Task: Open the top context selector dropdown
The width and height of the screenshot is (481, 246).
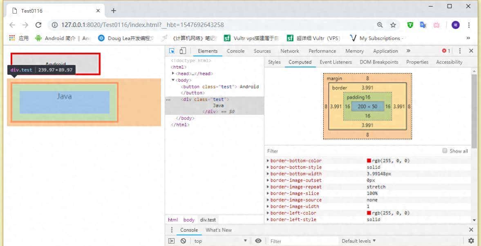Action: [220, 241]
